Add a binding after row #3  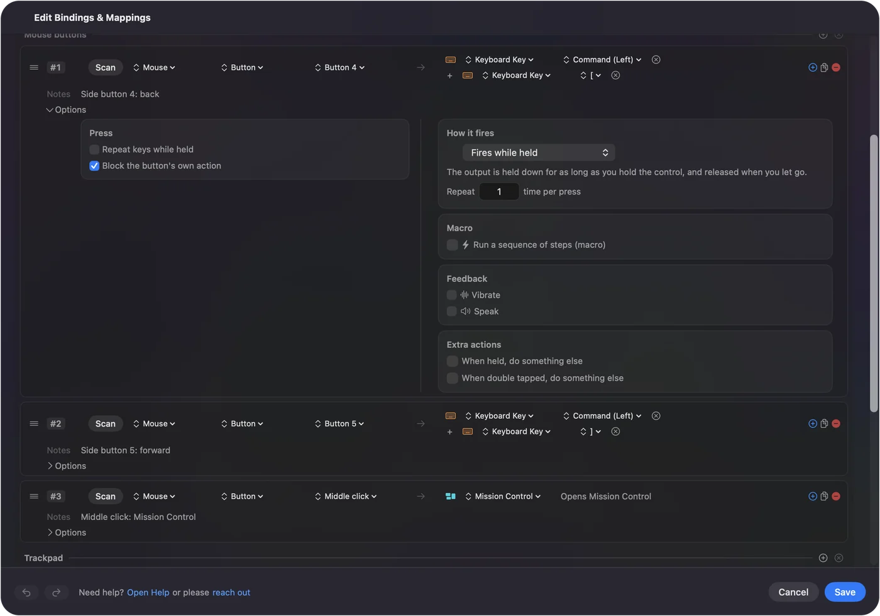[x=813, y=496]
